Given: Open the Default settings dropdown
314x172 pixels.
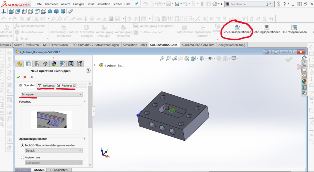Looking at the screenshot, I should 54,151.
